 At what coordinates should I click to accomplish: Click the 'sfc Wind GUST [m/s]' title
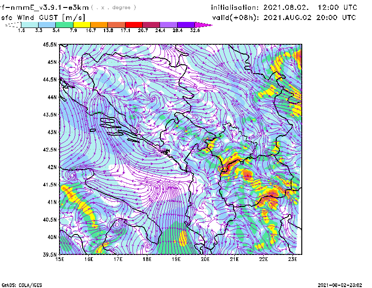tap(43, 18)
